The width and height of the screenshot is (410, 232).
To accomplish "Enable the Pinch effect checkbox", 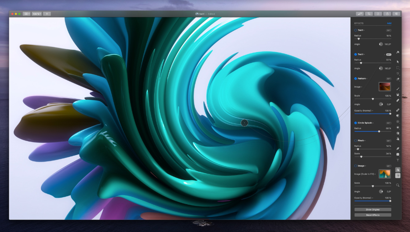I will click(355, 141).
